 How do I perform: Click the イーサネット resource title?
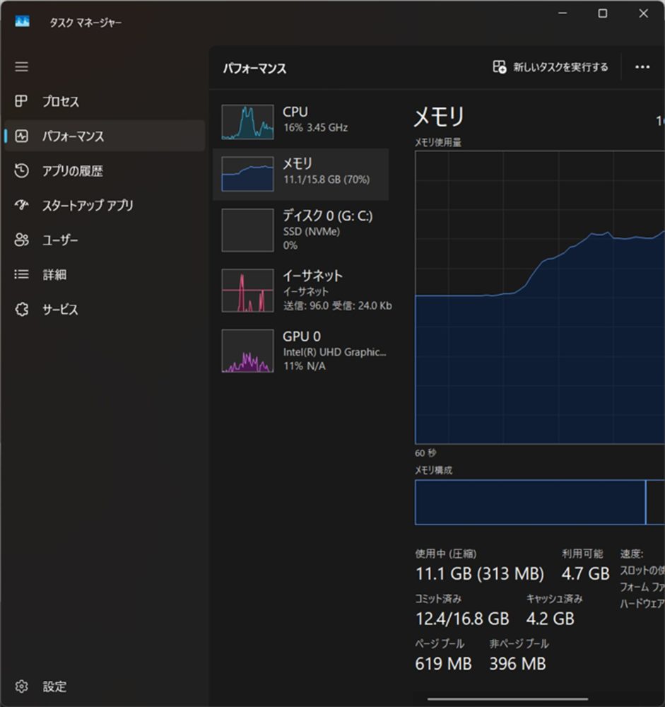(312, 275)
